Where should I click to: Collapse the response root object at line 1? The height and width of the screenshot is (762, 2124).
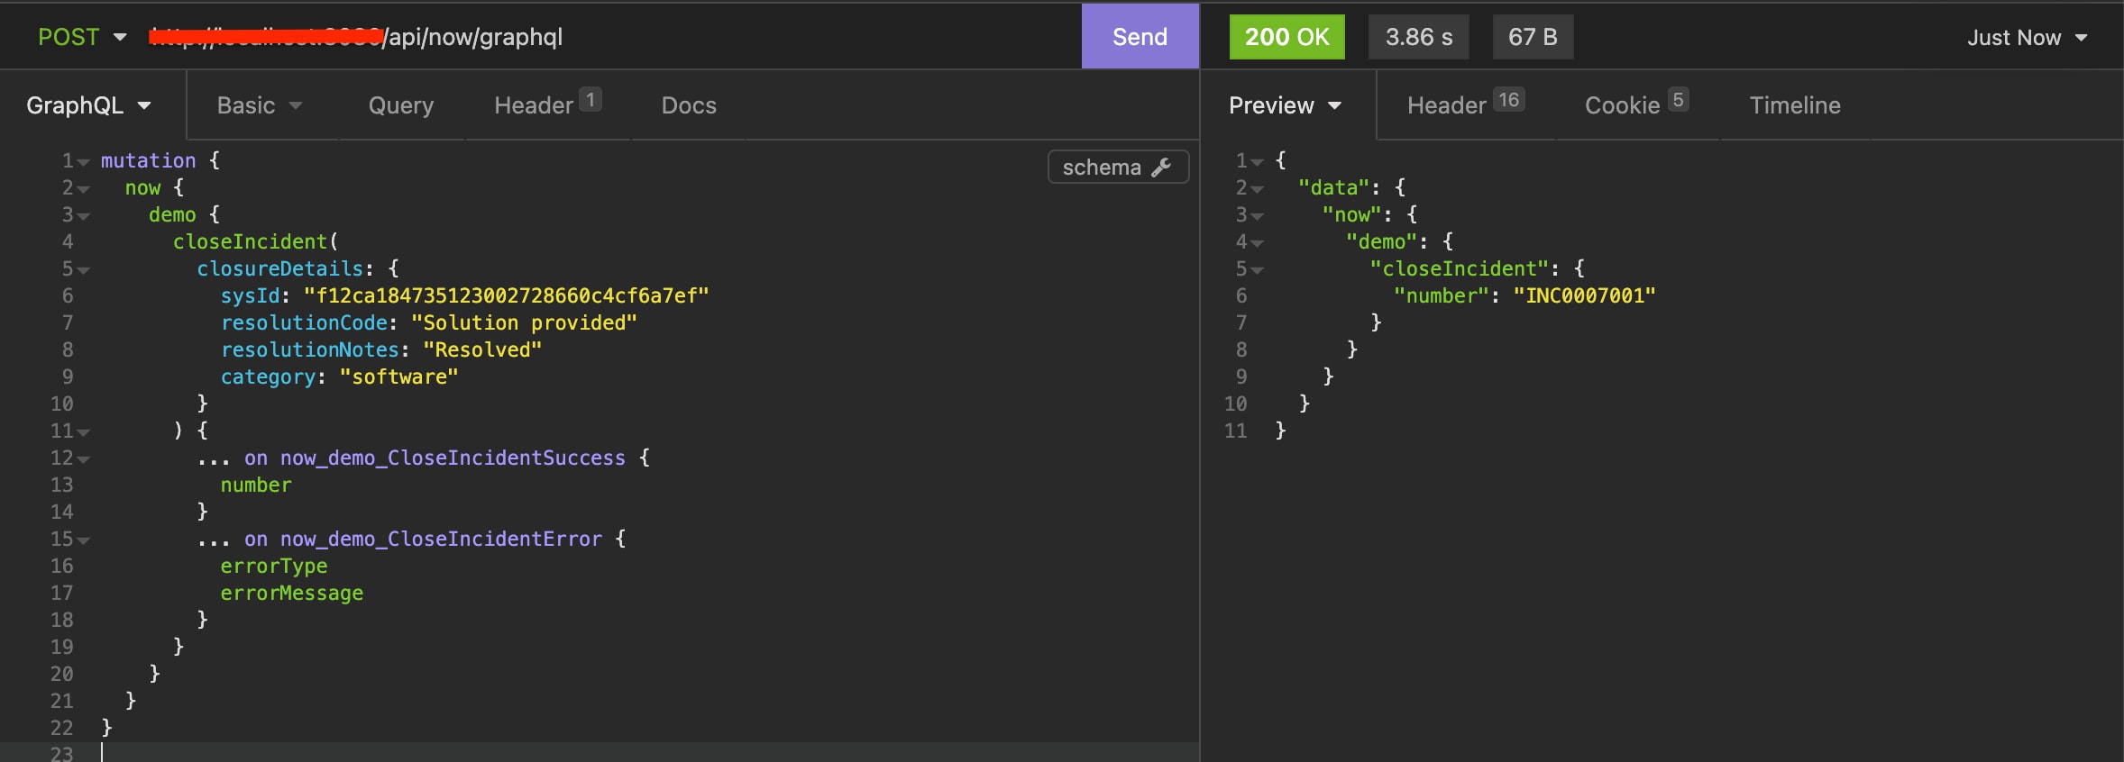point(1258,163)
